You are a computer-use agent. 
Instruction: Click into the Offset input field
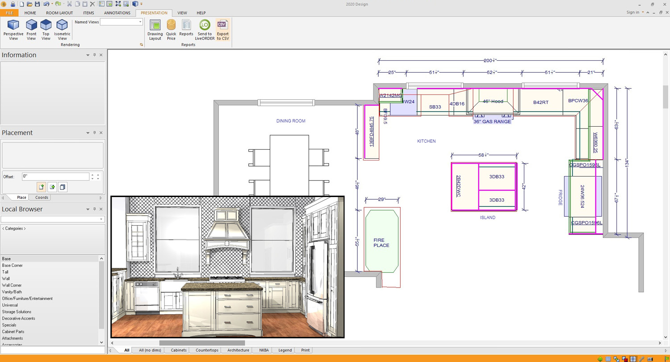tap(55, 177)
